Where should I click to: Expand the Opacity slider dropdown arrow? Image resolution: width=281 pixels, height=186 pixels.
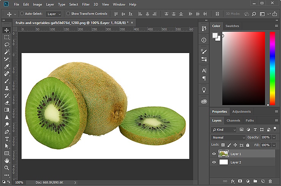point(274,138)
